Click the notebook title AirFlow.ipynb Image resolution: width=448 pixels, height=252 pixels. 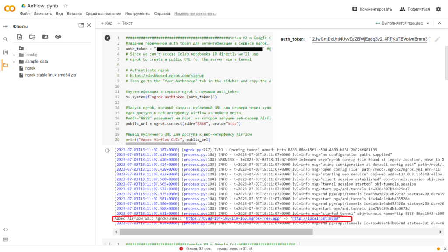42,6
